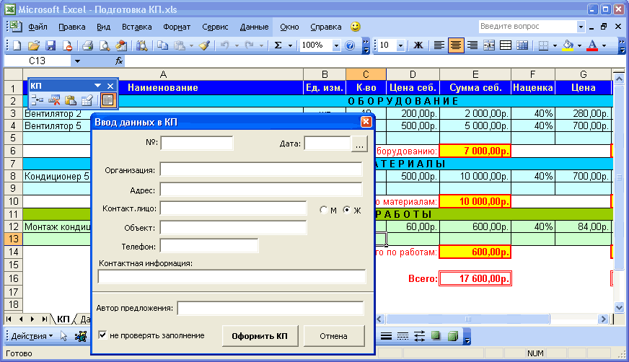Viewport: 629px width, 362px height.
Task: Click the yellow fill color bucket
Action: (x=568, y=45)
